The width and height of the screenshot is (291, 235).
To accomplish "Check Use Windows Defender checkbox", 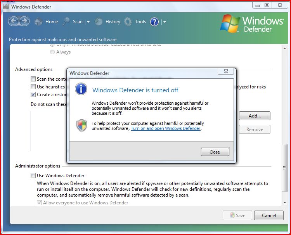I will point(33,175).
